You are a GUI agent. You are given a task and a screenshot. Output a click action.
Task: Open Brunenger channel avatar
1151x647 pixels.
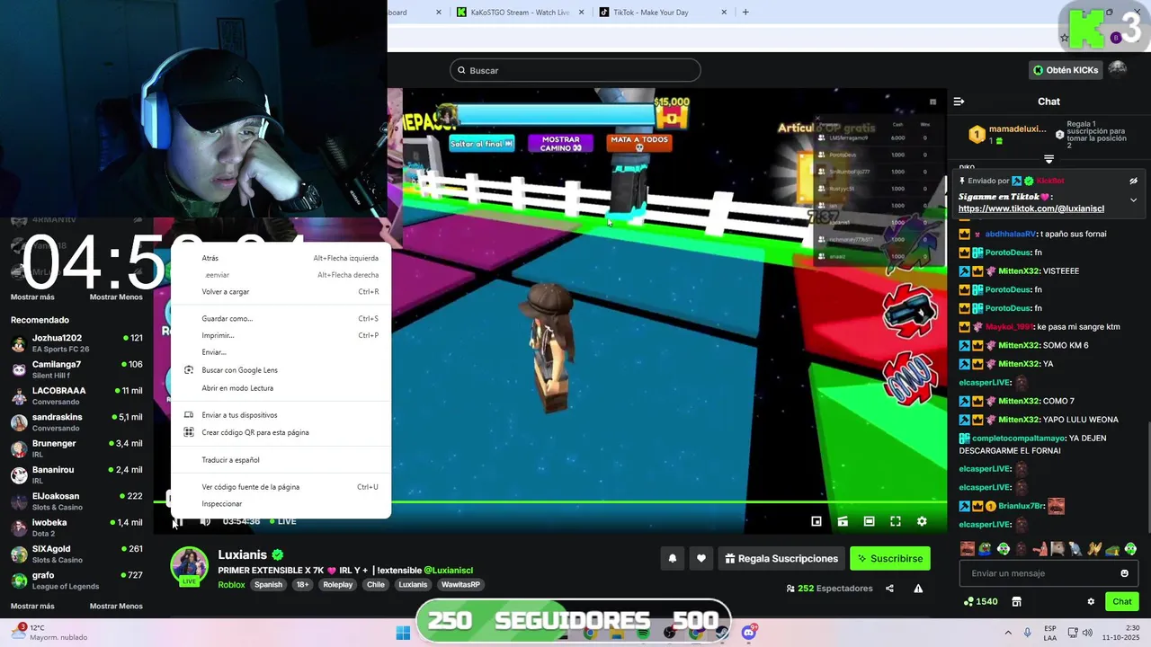click(19, 448)
